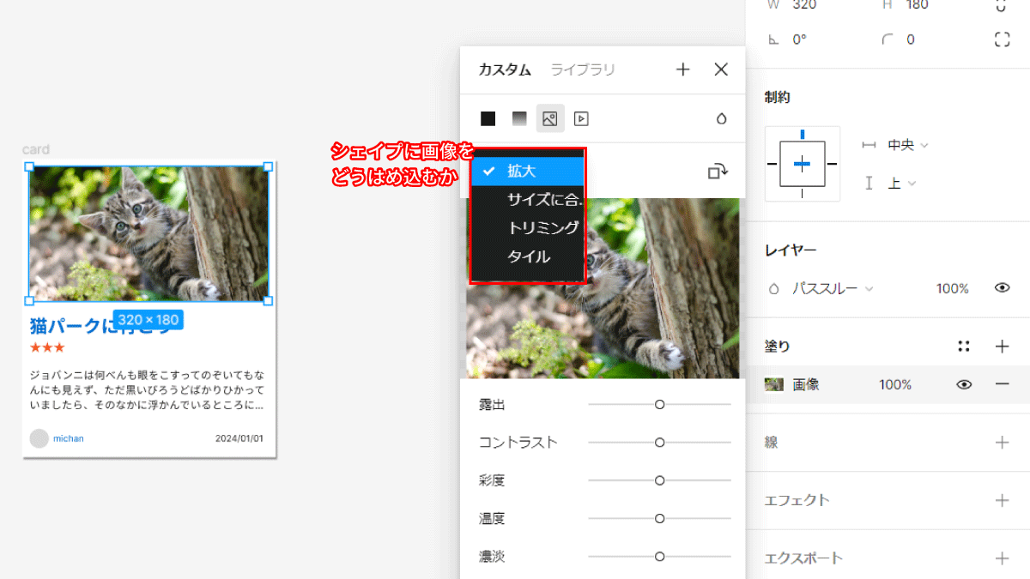
Task: Open the パススルー blend mode dropdown
Action: tap(833, 289)
